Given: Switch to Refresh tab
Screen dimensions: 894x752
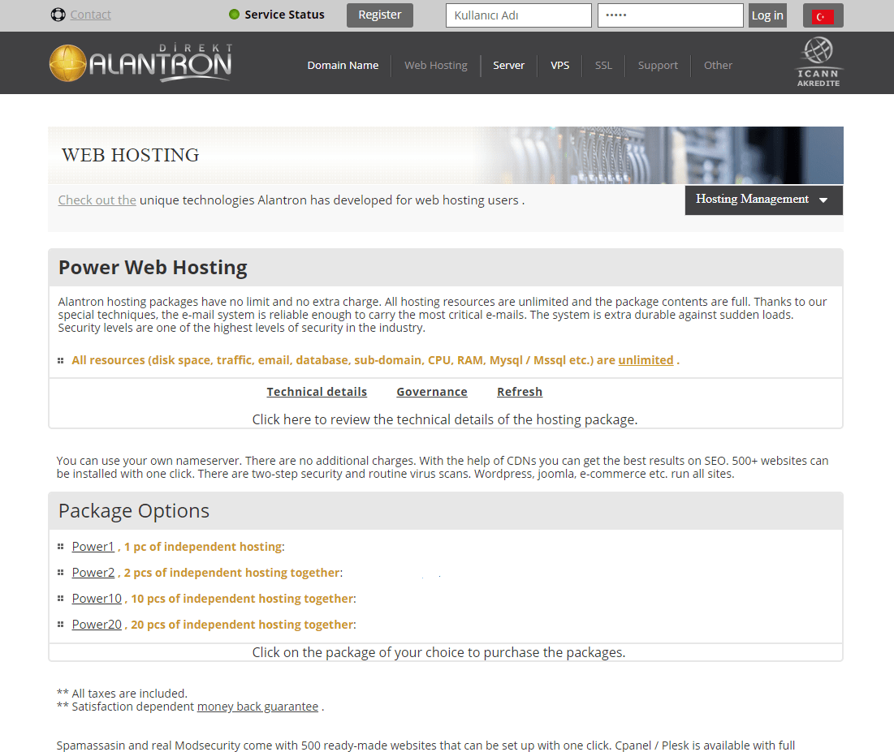Looking at the screenshot, I should (520, 392).
